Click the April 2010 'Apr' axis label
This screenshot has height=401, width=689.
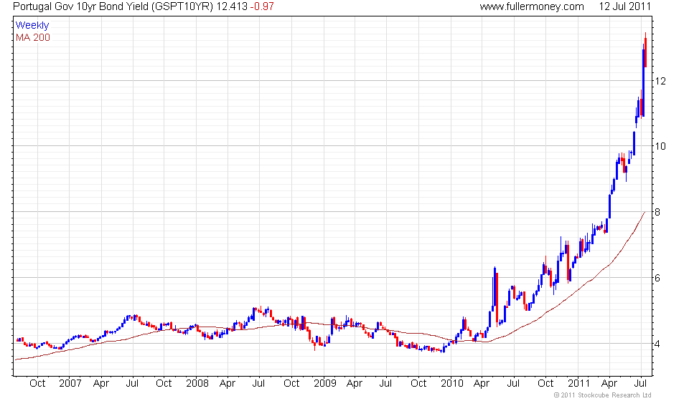click(x=482, y=384)
